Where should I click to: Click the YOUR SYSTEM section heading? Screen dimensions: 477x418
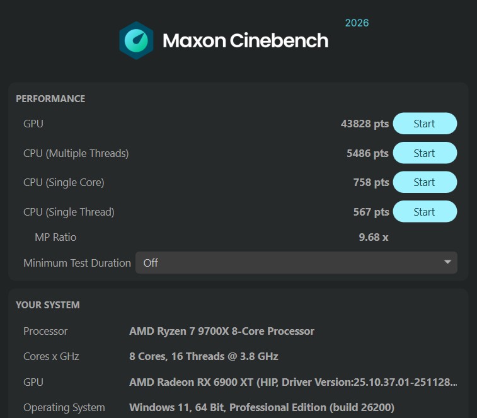pyautogui.click(x=48, y=305)
